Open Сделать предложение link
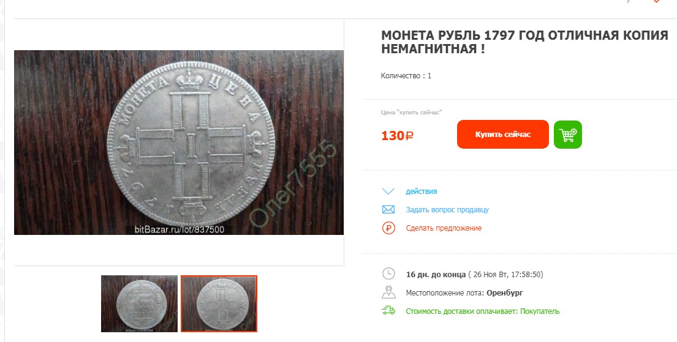Image resolution: width=677 pixels, height=342 pixels. tap(444, 228)
